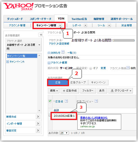Switch to the YDN tab
Screen dimensions: 138x142
61,18
